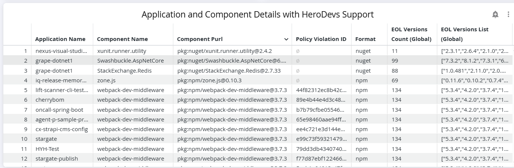
Task: Click the EOL list starting with "2.3.1"
Action: pos(474,51)
